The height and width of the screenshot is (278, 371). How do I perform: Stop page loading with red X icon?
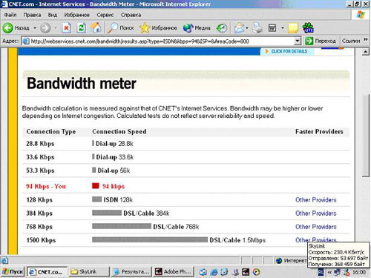coord(66,28)
